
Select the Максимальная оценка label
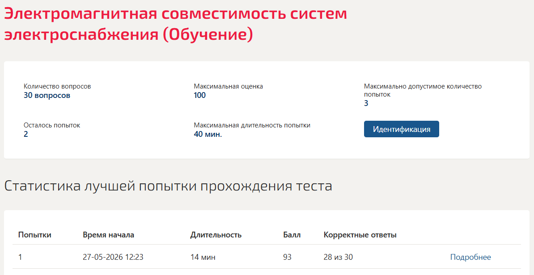click(228, 86)
